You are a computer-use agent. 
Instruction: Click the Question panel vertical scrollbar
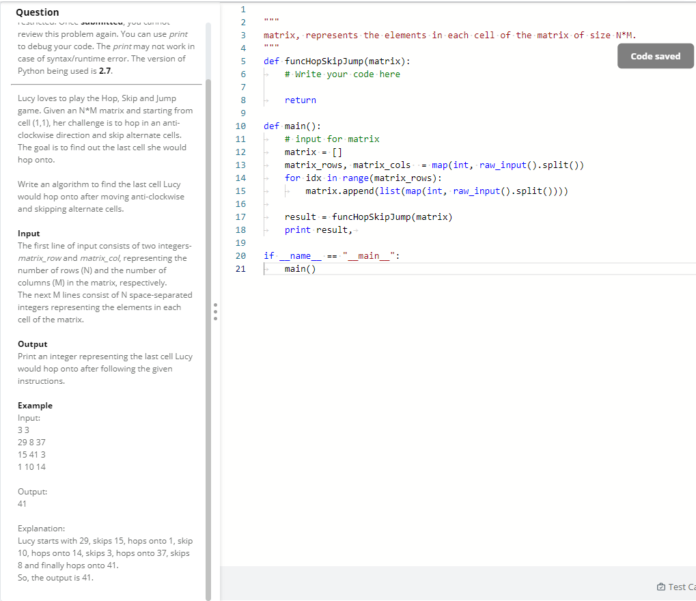click(x=208, y=339)
